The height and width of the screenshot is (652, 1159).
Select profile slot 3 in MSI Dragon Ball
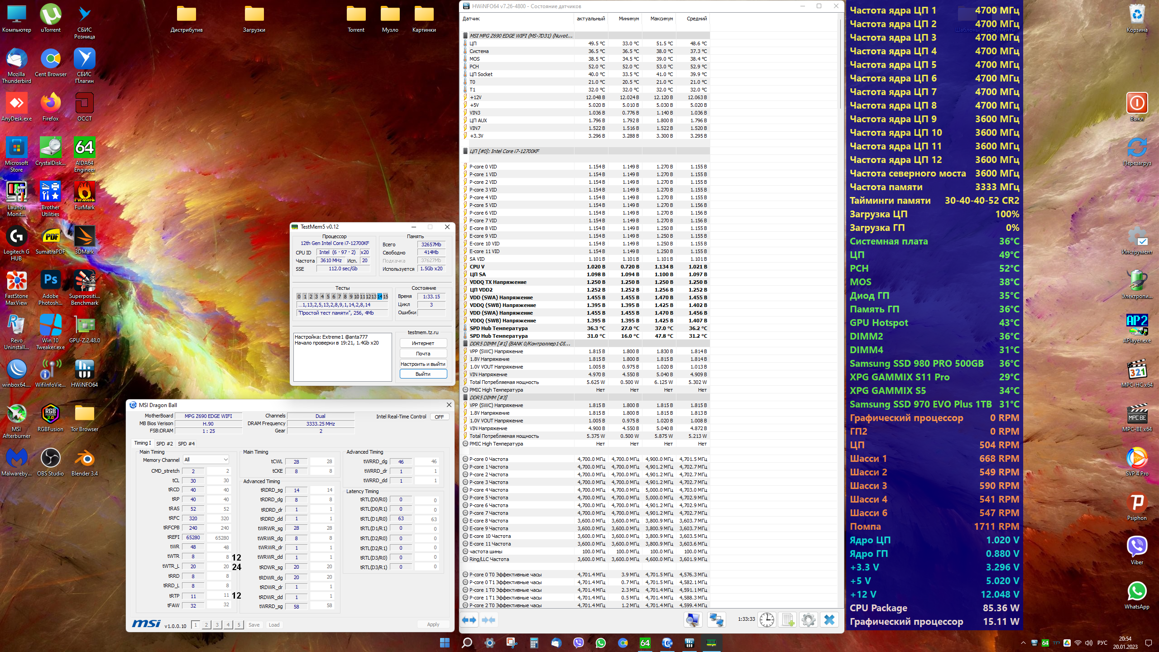[217, 625]
